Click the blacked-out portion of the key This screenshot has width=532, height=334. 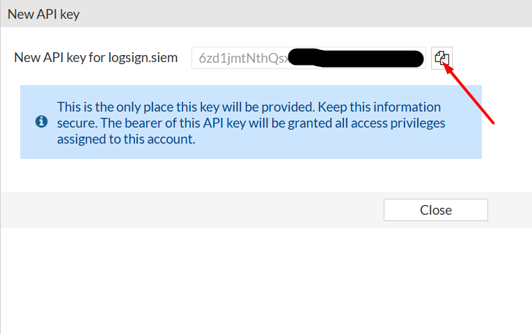(356, 58)
